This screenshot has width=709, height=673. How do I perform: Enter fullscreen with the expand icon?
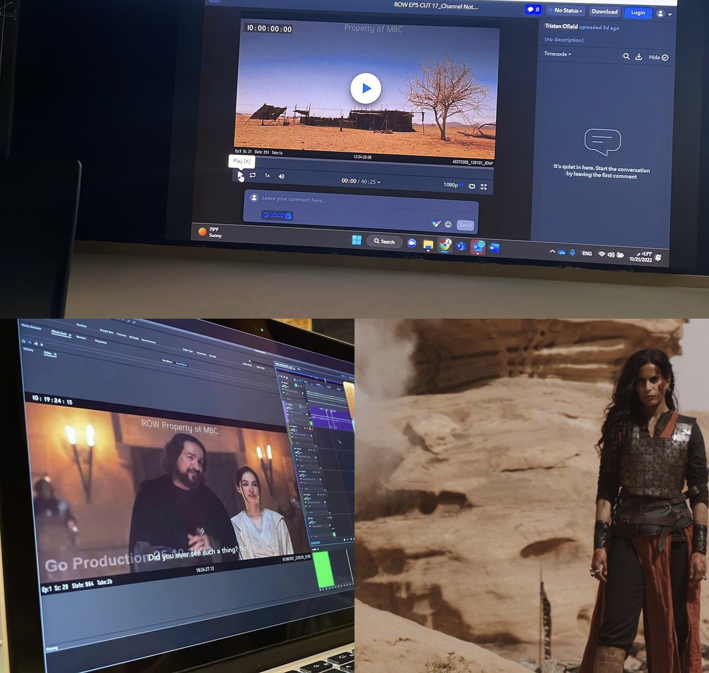(x=483, y=187)
